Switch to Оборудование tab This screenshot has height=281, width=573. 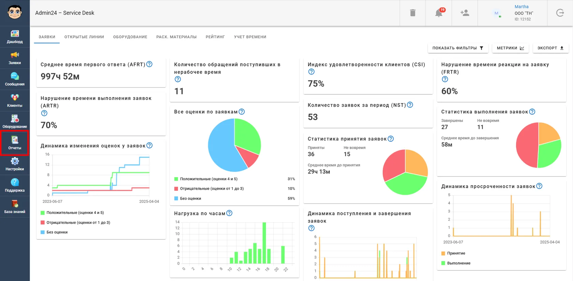click(130, 37)
